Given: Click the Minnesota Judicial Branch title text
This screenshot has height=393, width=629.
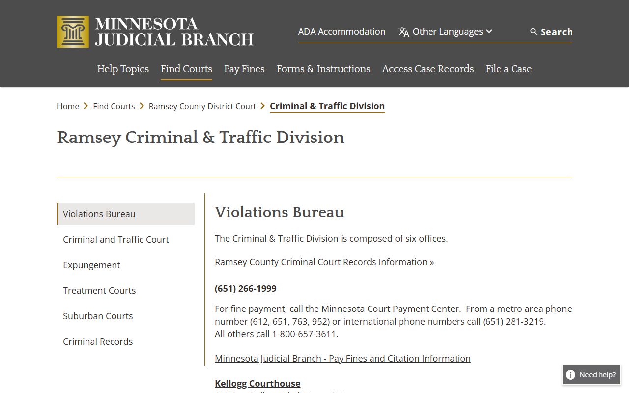Looking at the screenshot, I should point(174,32).
